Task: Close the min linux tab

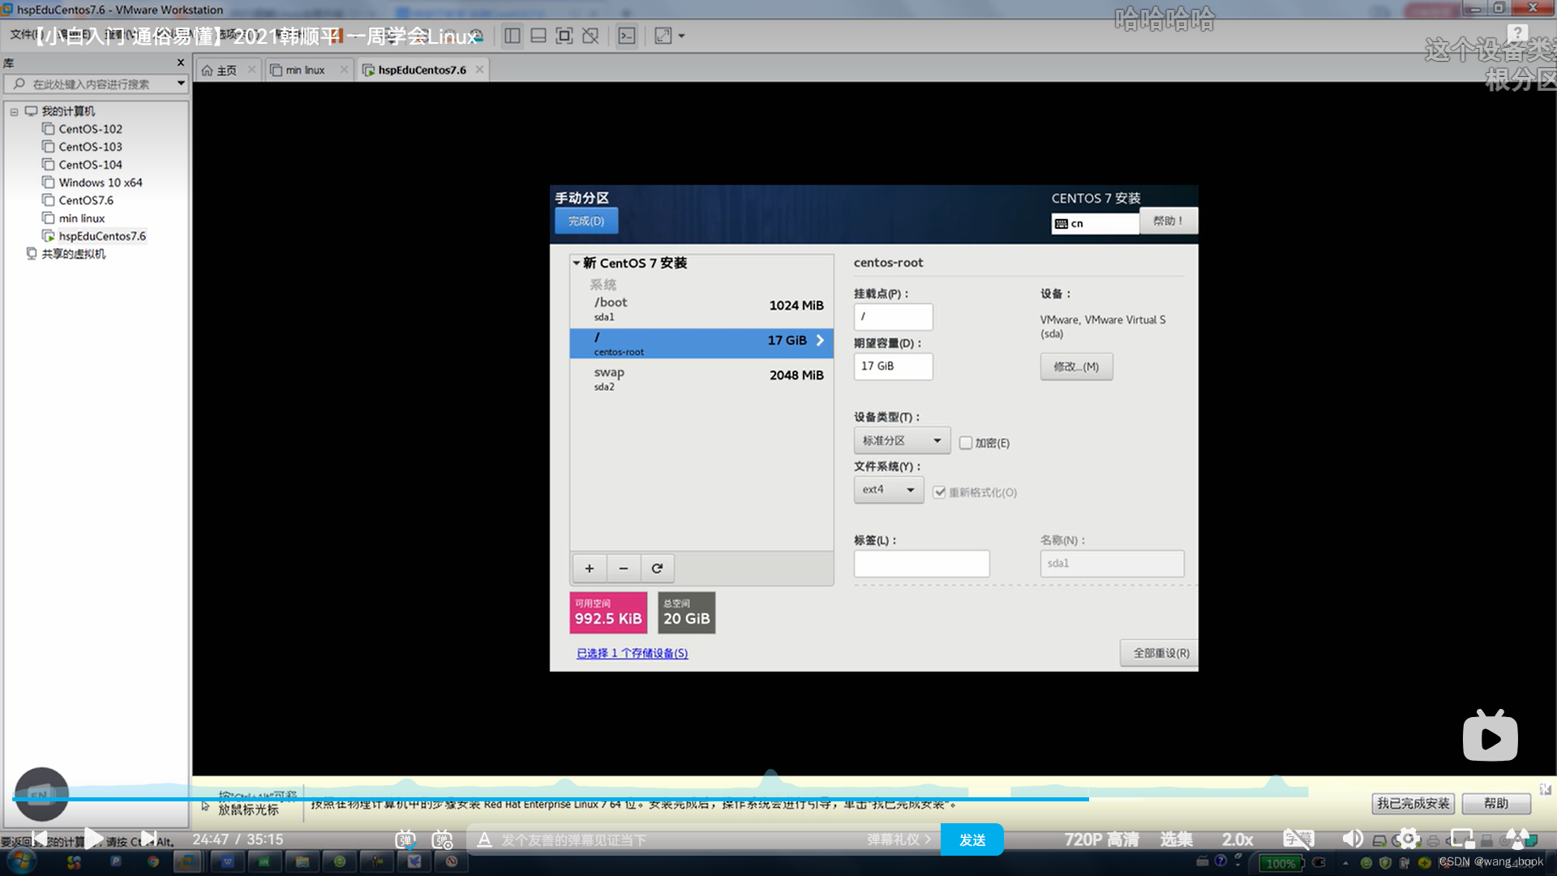Action: pos(344,70)
